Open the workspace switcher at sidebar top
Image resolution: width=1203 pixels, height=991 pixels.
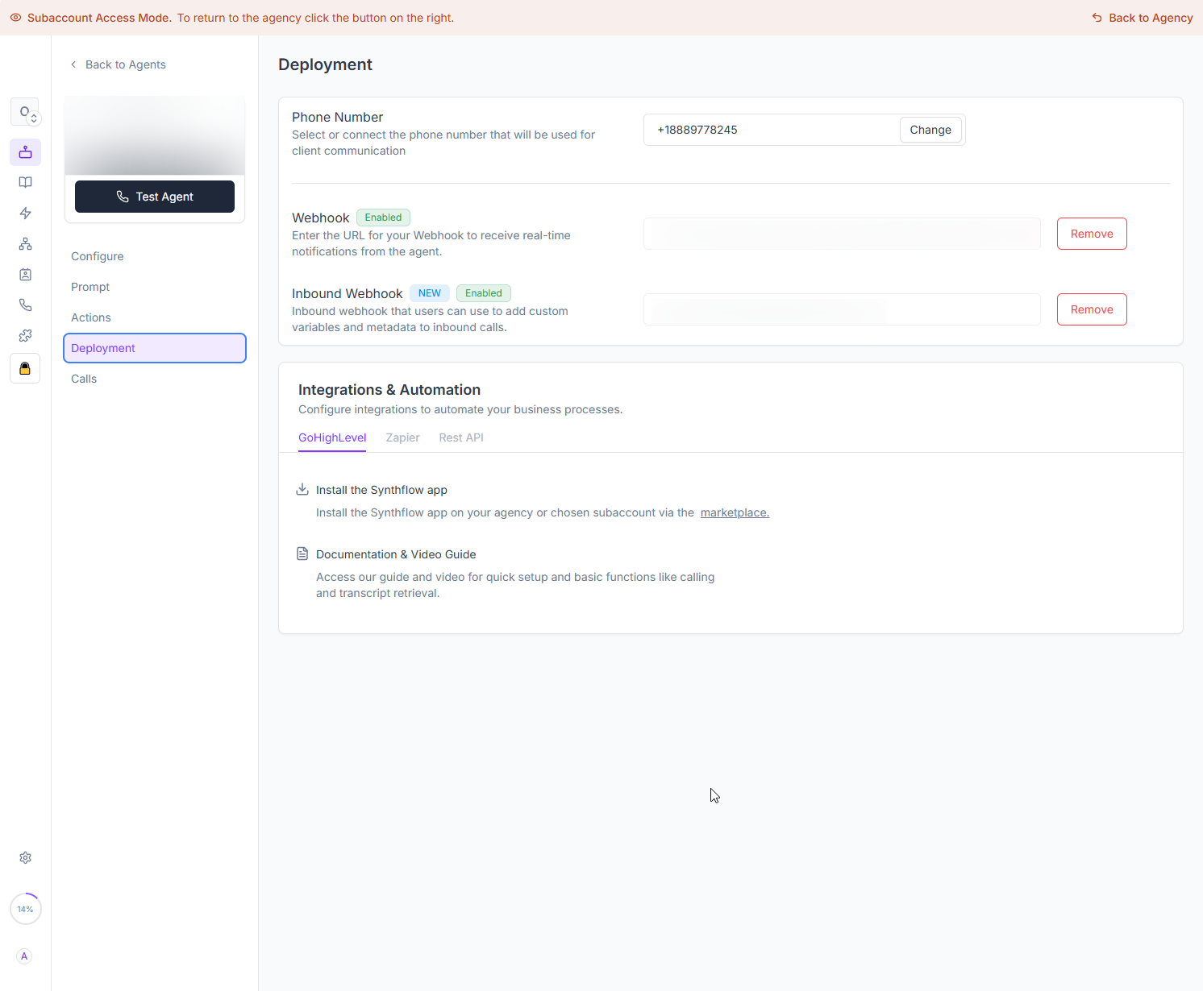point(25,112)
